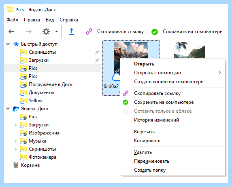This screenshot has height=187, width=232.
Task: Open the dropdown arrow next to gear
Action: coord(56,32)
